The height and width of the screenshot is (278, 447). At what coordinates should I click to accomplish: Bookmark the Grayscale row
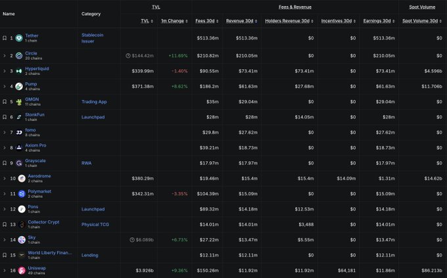coord(5,163)
